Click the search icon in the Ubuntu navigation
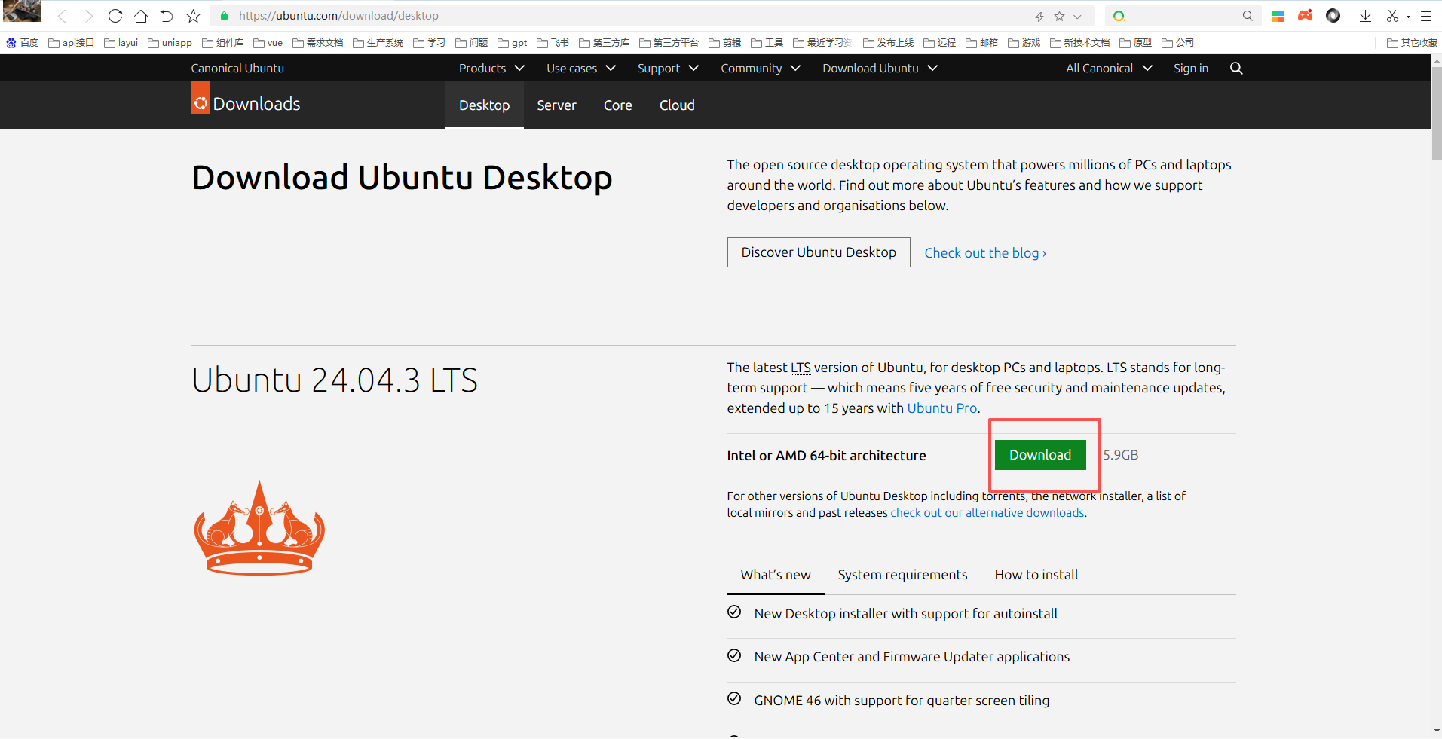The image size is (1442, 739). coord(1236,68)
